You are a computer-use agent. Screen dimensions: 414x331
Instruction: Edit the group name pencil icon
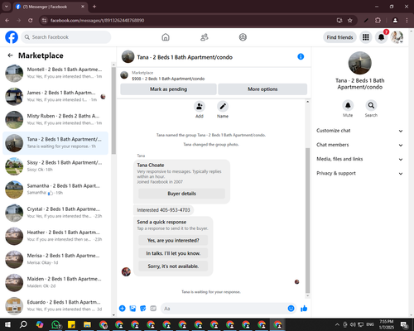tap(223, 107)
